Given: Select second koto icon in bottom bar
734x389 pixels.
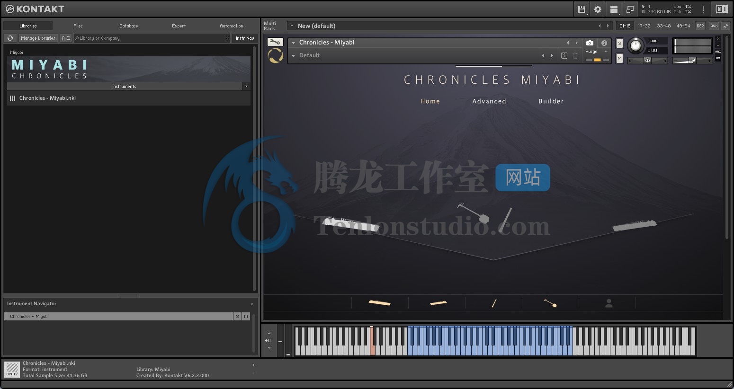Looking at the screenshot, I should (x=438, y=303).
